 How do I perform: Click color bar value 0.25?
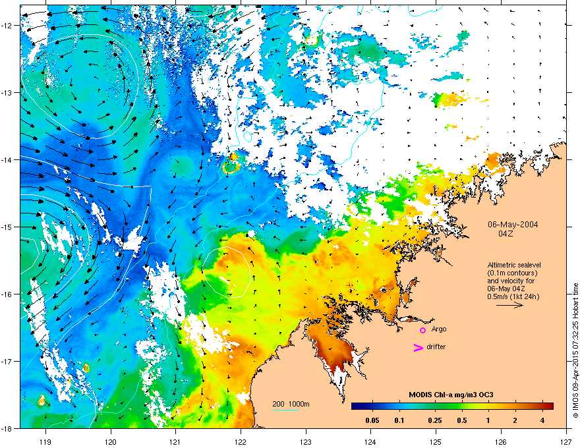click(x=434, y=420)
